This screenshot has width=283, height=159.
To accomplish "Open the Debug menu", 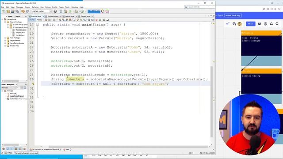I will point(48,7).
